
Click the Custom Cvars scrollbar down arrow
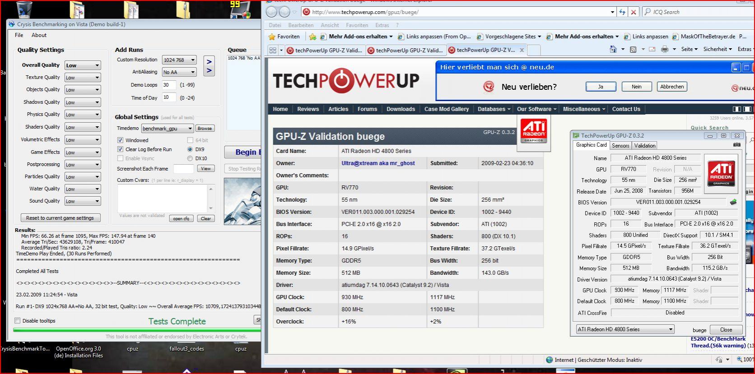coord(210,208)
